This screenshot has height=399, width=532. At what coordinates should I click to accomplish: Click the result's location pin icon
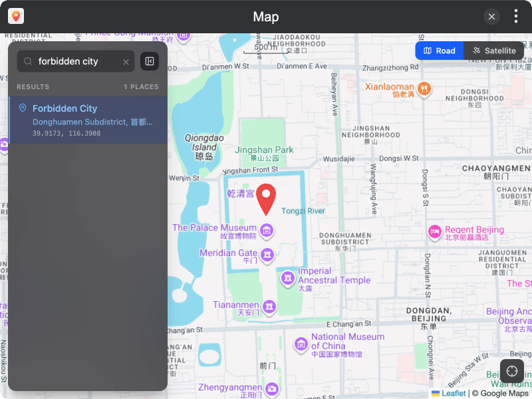point(23,108)
